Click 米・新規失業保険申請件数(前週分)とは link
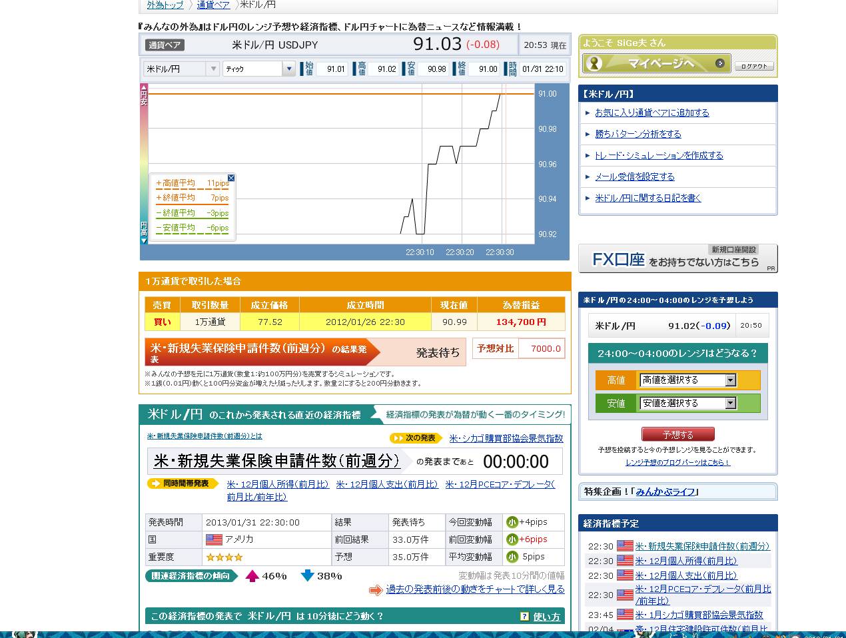Screen dimensions: 846x638 click(205, 436)
